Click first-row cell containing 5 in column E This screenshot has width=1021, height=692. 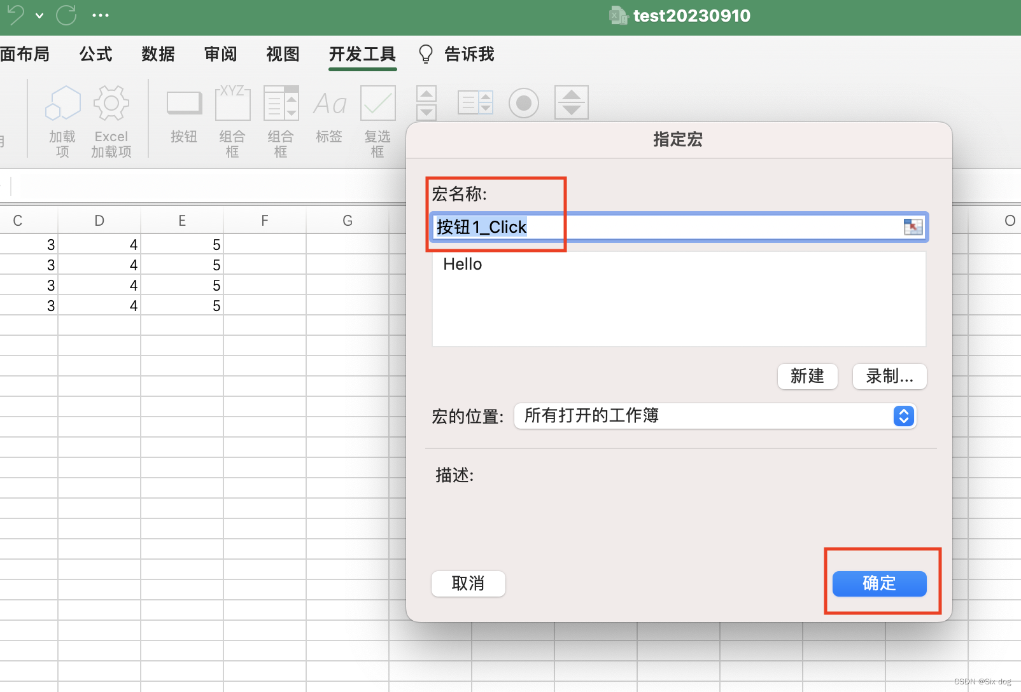[182, 244]
